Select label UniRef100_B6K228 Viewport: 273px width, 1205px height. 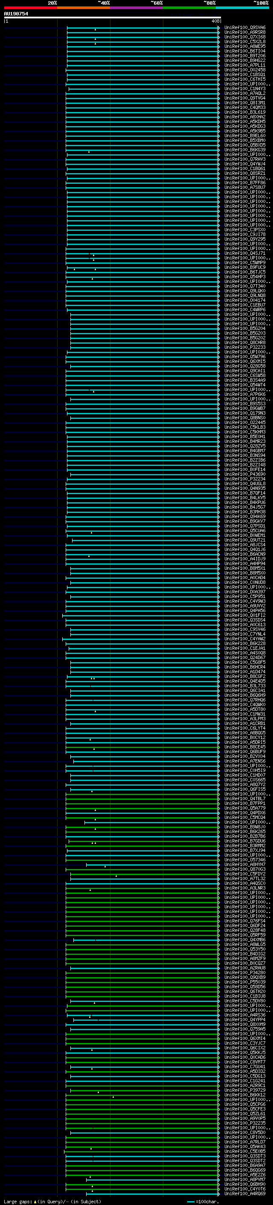coord(244,643)
